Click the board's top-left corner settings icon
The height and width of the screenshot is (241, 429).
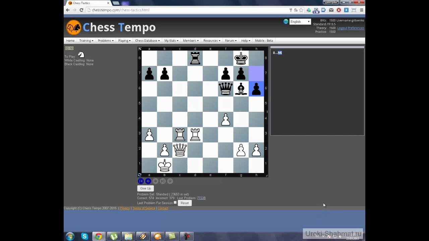pyautogui.click(x=140, y=49)
